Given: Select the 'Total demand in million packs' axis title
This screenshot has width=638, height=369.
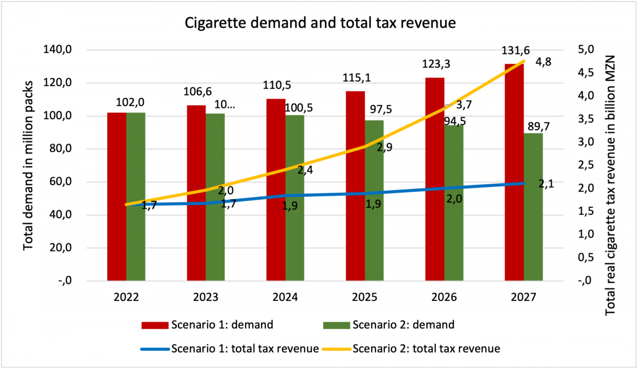Looking at the screenshot, I should pyautogui.click(x=29, y=166).
